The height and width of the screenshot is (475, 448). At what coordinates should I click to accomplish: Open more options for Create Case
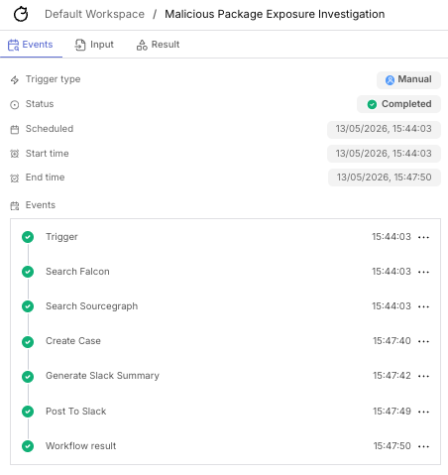point(423,341)
